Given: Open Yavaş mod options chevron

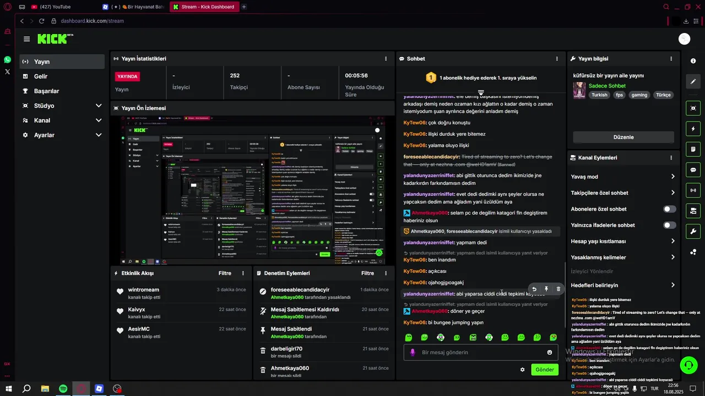Looking at the screenshot, I should click(x=673, y=177).
